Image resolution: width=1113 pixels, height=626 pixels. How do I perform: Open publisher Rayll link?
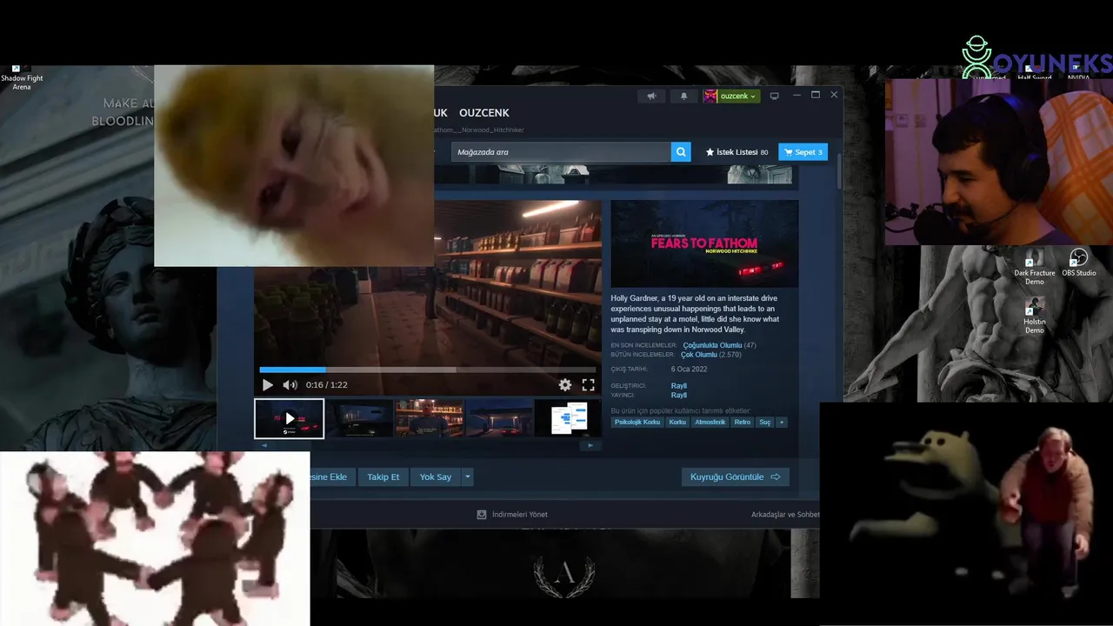point(679,396)
